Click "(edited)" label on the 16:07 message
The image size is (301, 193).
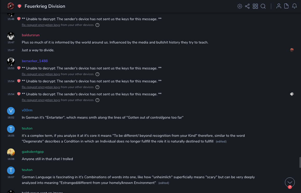point(164,183)
